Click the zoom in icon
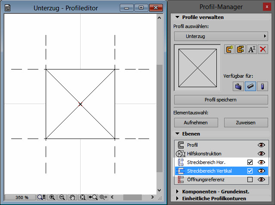 (52, 197)
